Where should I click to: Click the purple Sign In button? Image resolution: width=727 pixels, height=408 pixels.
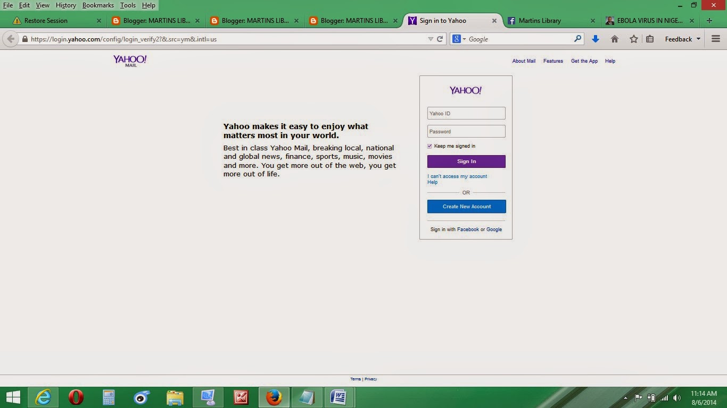point(466,161)
